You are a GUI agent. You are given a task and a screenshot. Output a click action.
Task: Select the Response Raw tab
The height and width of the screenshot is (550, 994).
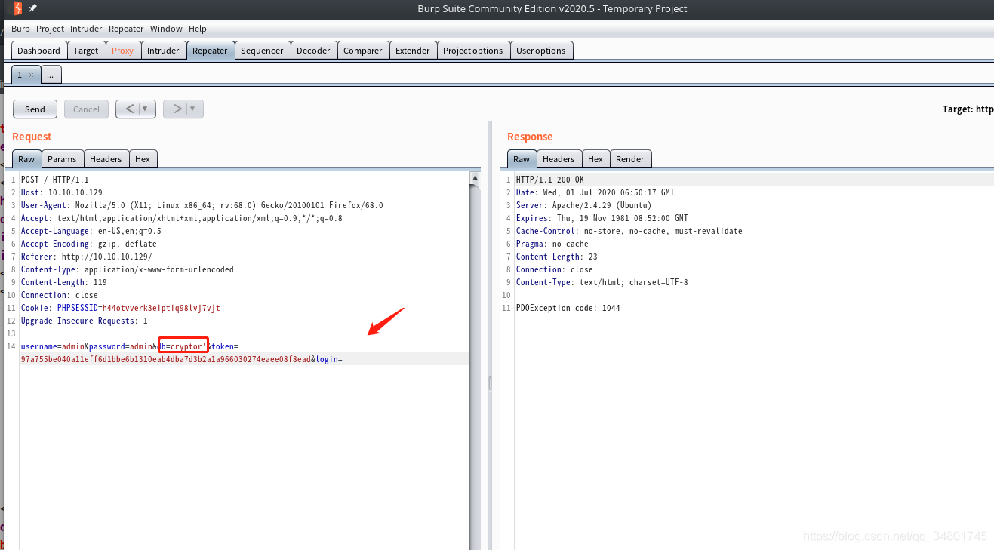pyautogui.click(x=522, y=159)
